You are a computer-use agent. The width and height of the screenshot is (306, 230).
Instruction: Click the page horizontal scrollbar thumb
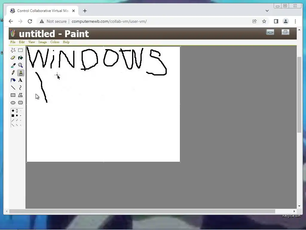click(x=142, y=211)
